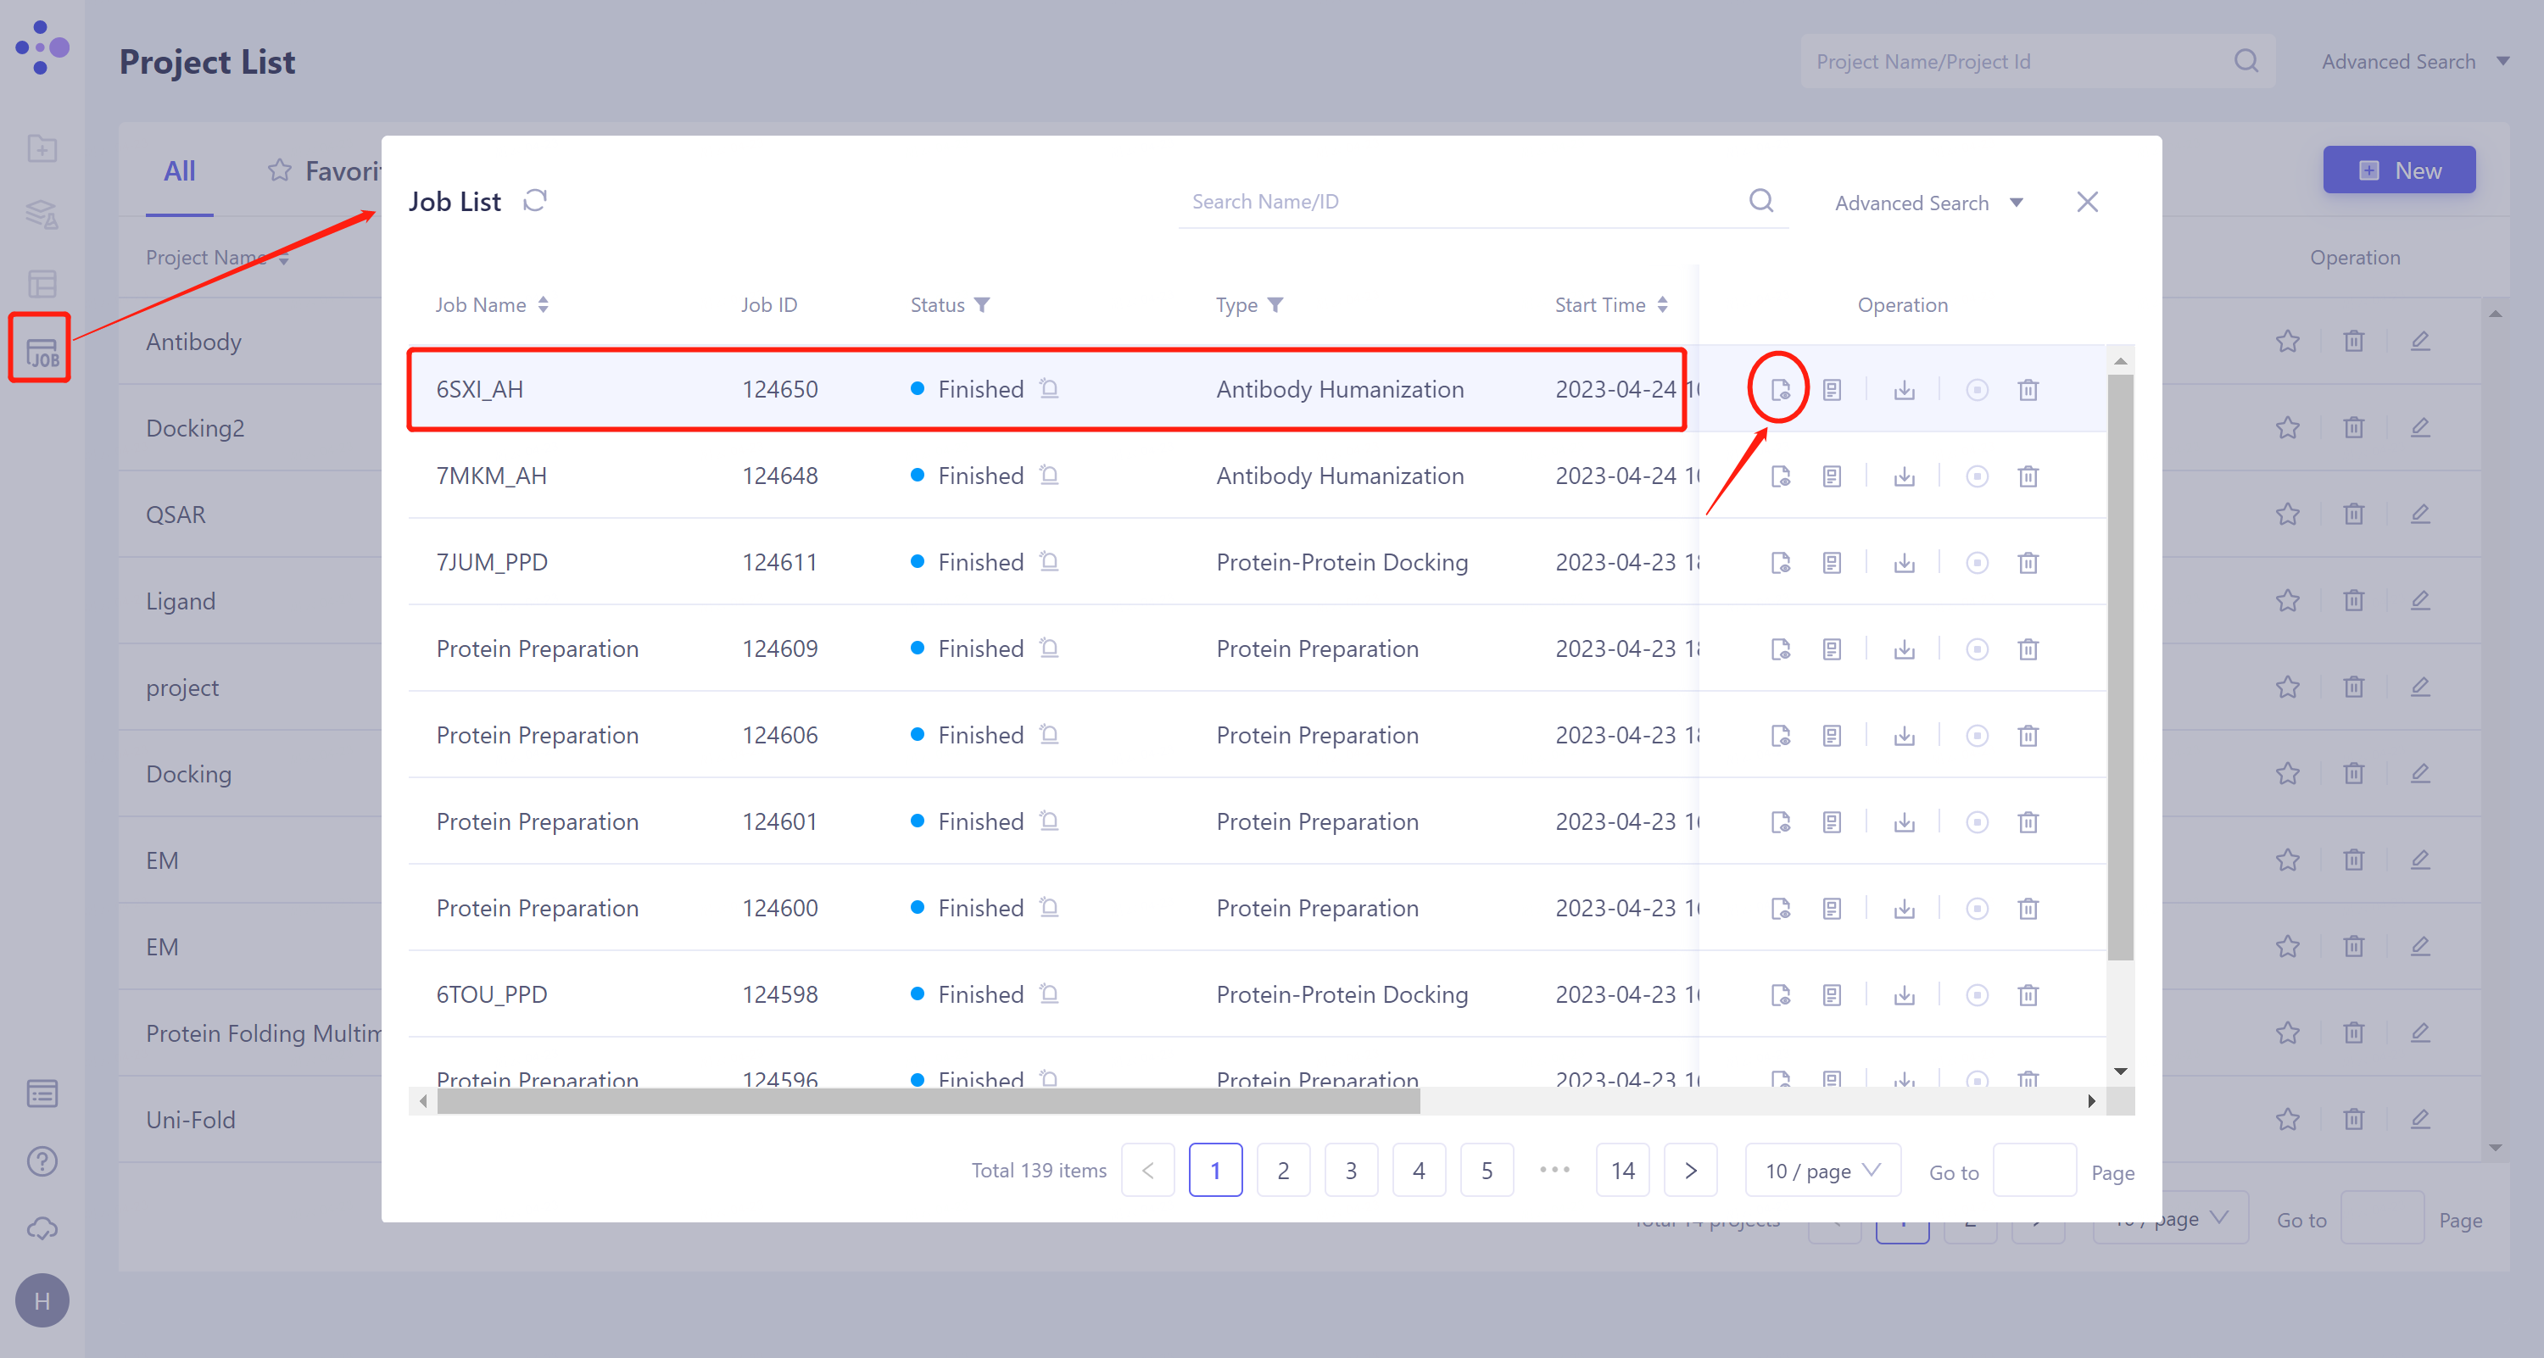The height and width of the screenshot is (1358, 2544).
Task: Click the New project button
Action: point(2398,170)
